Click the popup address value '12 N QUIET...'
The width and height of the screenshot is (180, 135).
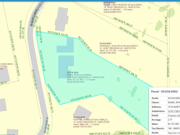[174, 107]
